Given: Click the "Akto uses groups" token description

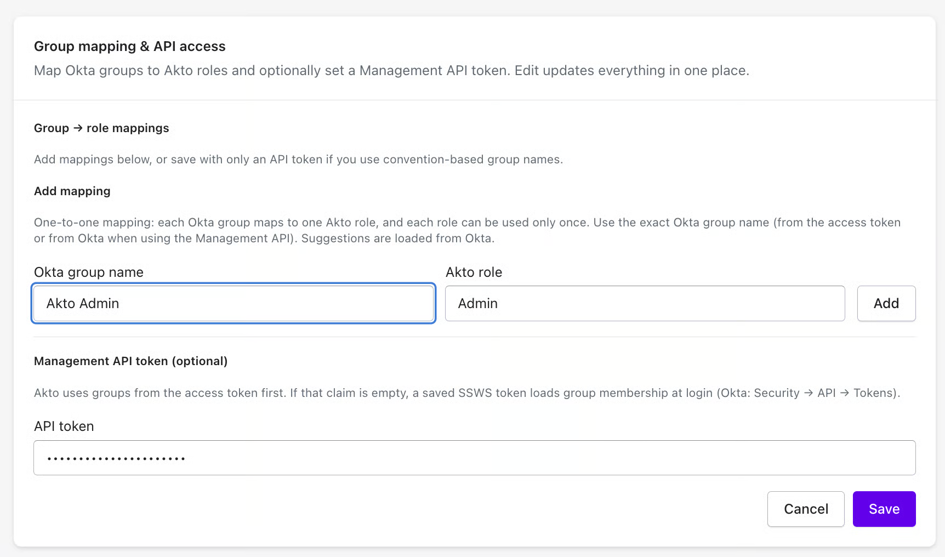Looking at the screenshot, I should 466,393.
